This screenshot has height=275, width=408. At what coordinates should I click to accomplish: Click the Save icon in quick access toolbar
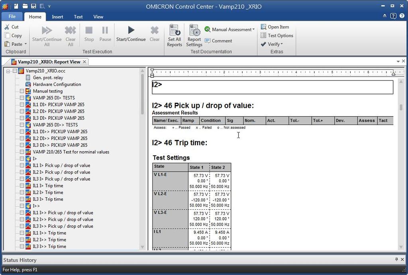click(33, 6)
